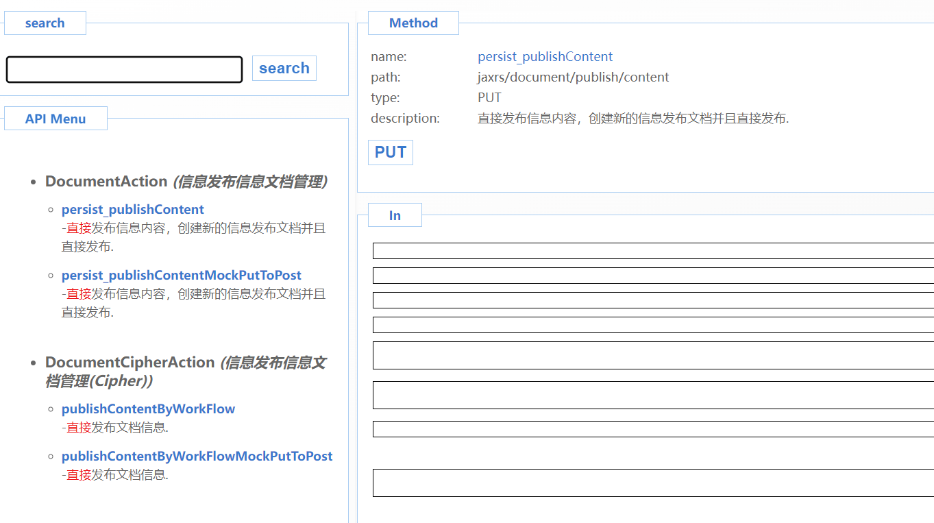The image size is (934, 523).
Task: Click the "path:" field label
Action: pos(386,77)
